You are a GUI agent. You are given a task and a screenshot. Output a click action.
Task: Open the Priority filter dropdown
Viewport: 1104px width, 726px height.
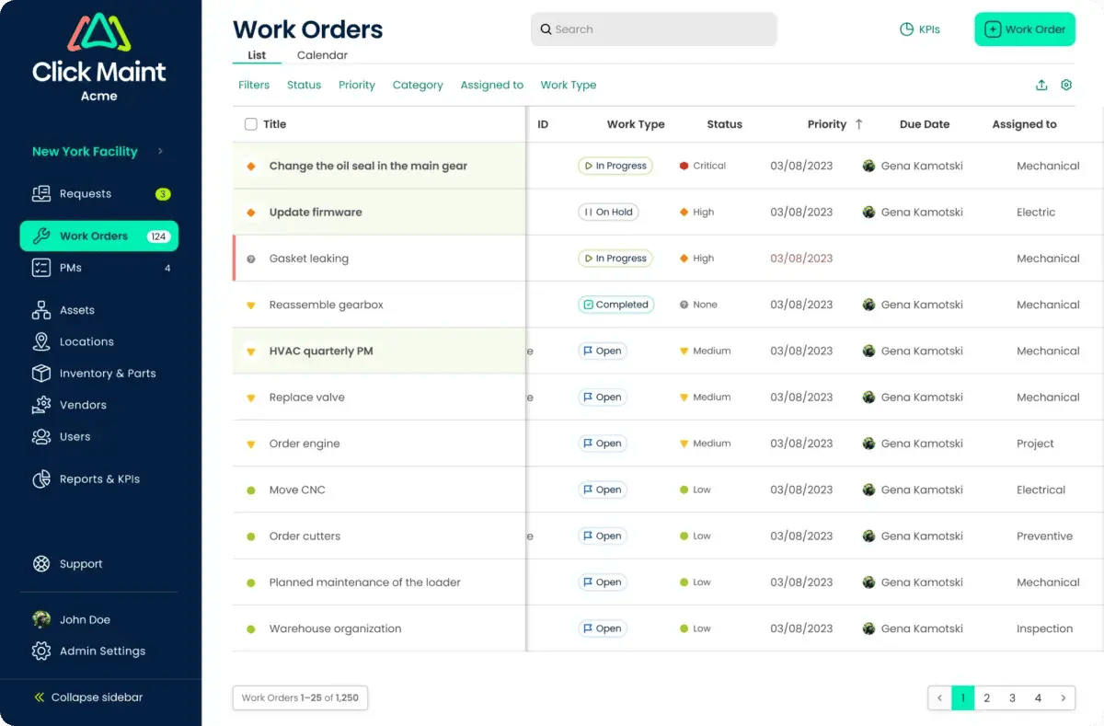[357, 85]
